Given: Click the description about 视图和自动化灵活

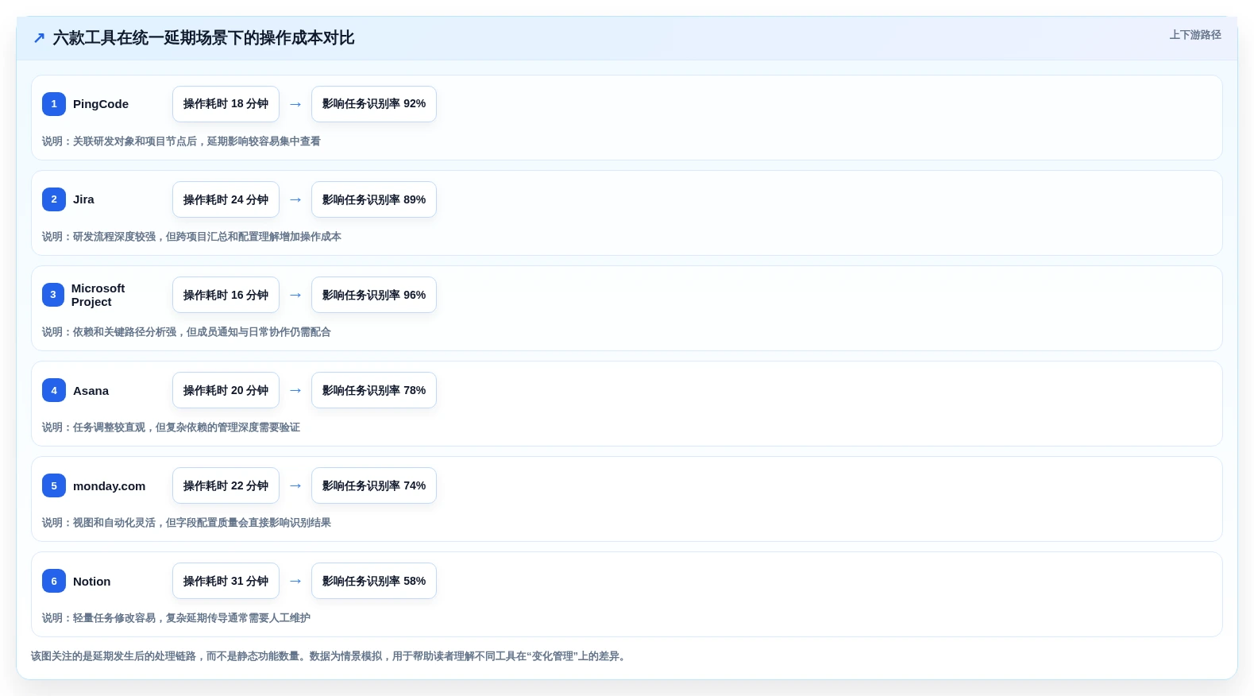Looking at the screenshot, I should coord(187,523).
